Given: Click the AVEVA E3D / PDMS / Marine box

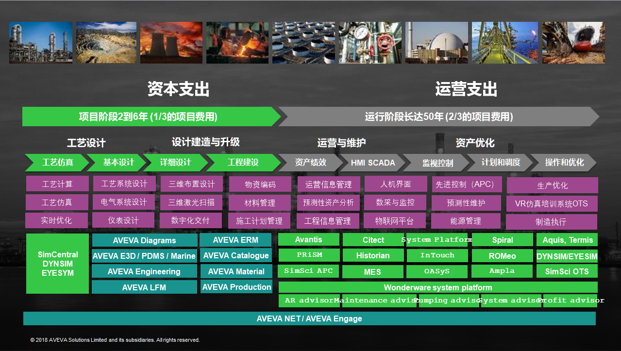Looking at the screenshot, I should click(144, 256).
